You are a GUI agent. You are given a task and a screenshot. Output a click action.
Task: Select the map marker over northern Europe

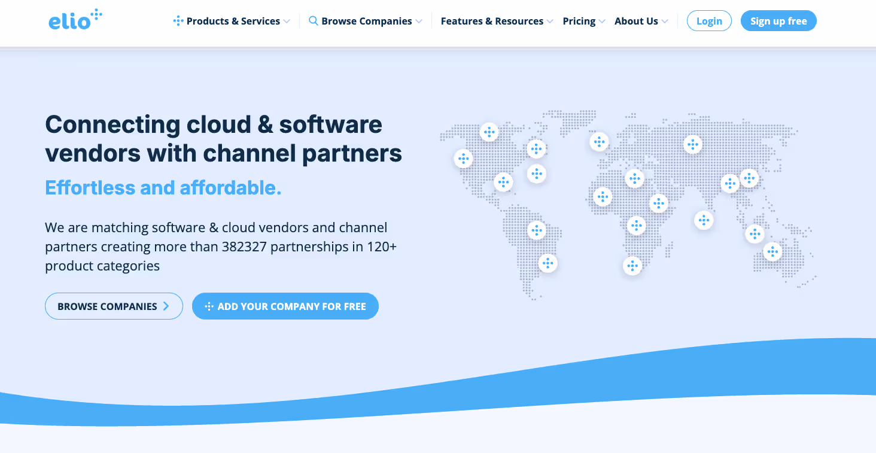tap(599, 142)
